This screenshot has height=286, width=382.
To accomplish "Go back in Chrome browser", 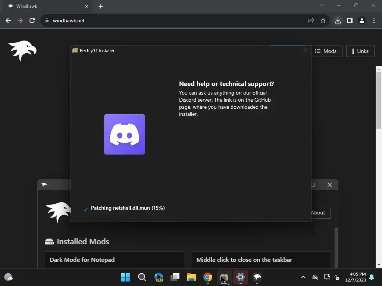I will [8, 21].
